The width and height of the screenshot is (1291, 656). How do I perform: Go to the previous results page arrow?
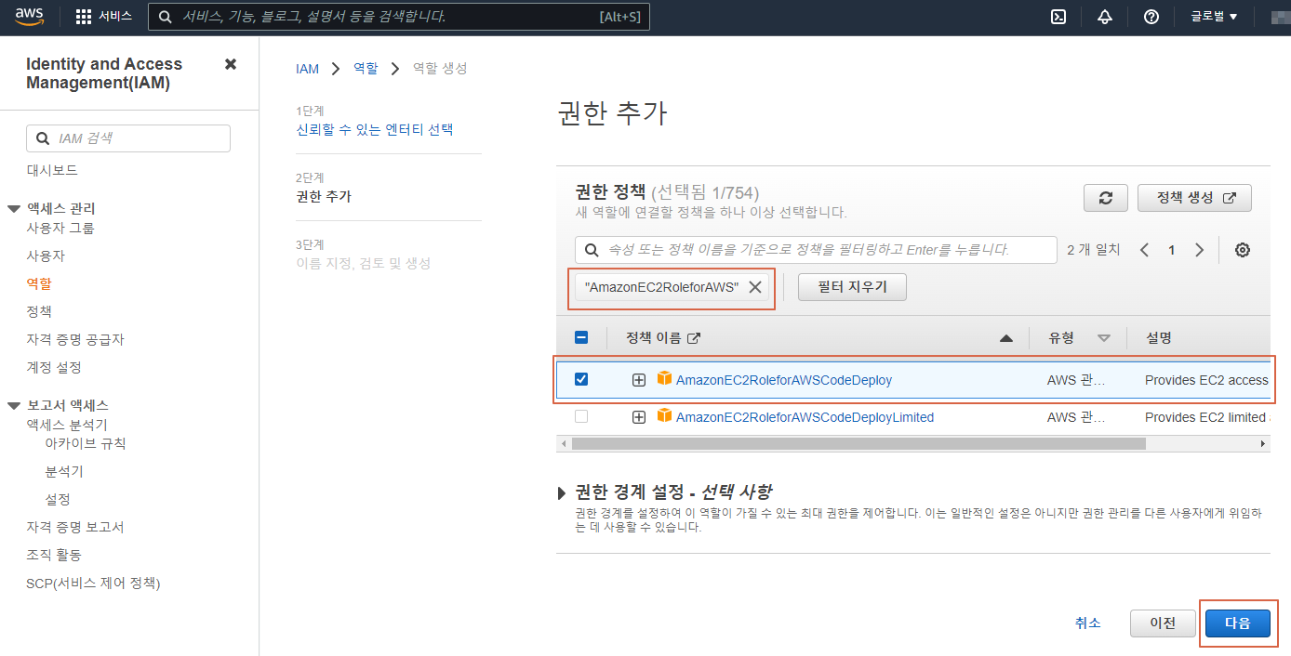[x=1145, y=250]
